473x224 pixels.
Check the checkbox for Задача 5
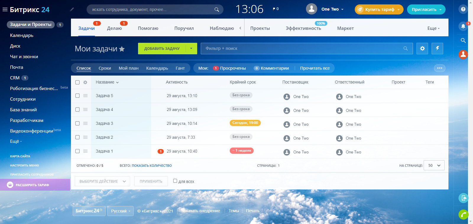[x=77, y=96]
